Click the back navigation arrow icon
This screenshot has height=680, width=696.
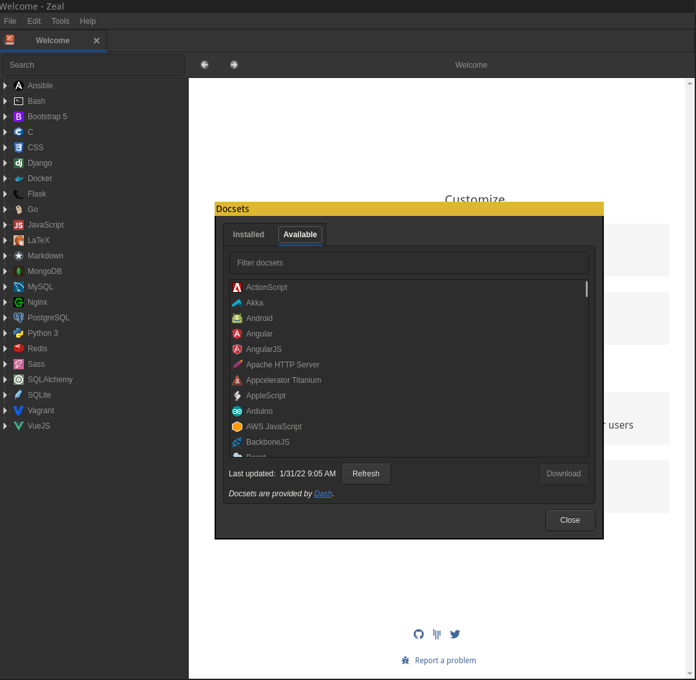(x=204, y=65)
